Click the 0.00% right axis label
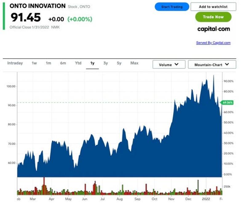 click(228, 174)
